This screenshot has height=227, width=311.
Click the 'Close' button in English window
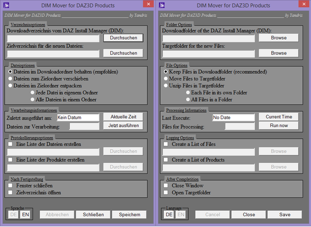(x=249, y=215)
